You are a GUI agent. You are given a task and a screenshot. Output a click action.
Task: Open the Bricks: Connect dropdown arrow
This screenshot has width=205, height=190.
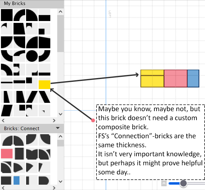pyautogui.click(x=58, y=128)
